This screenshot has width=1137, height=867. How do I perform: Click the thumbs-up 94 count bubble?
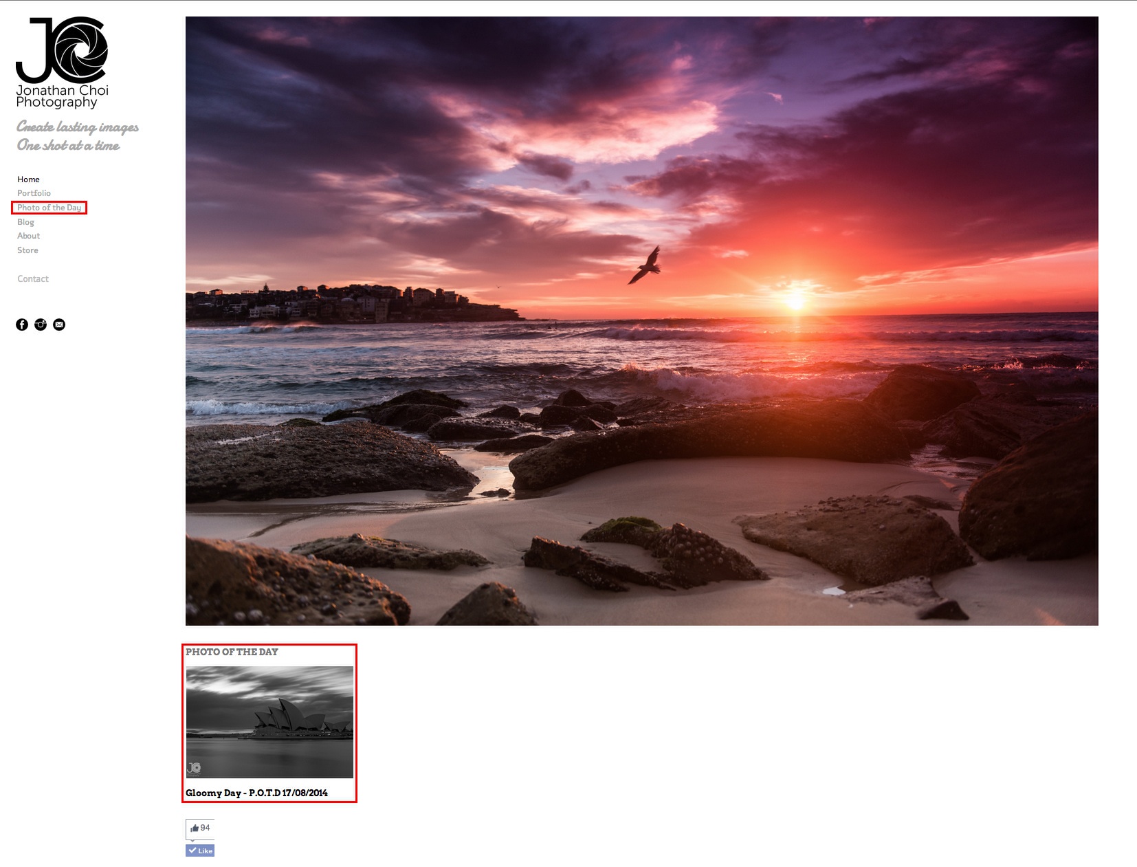coord(200,828)
